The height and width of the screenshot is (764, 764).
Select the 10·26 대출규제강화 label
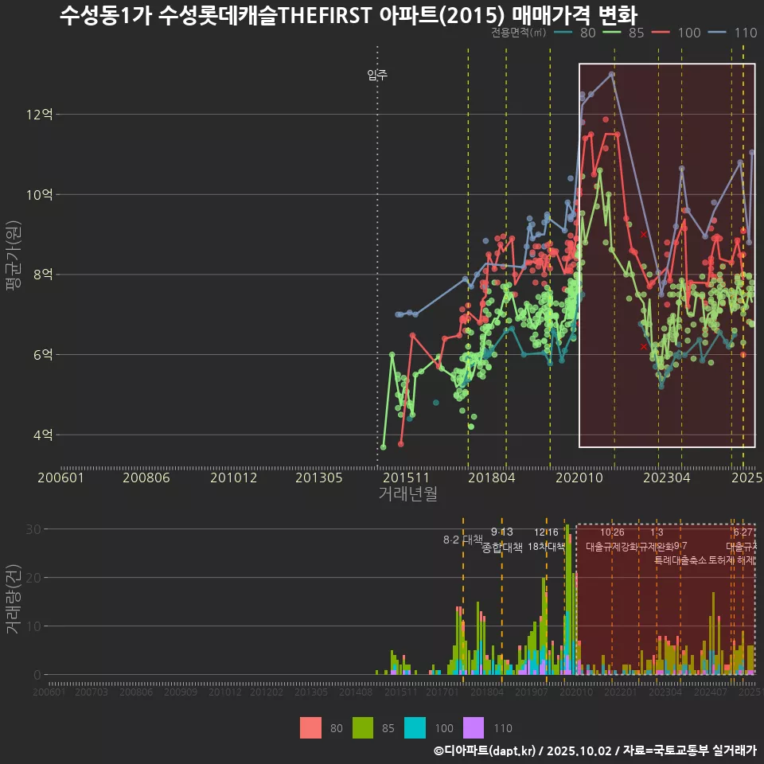point(612,540)
